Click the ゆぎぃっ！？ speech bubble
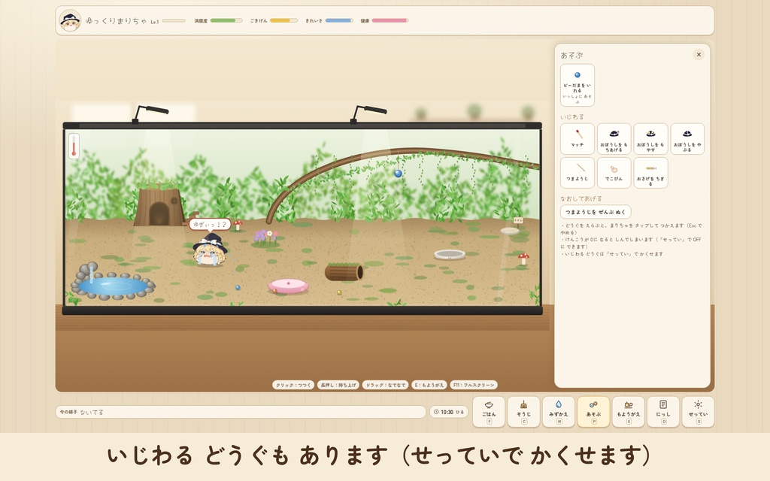The height and width of the screenshot is (481, 770). click(210, 224)
